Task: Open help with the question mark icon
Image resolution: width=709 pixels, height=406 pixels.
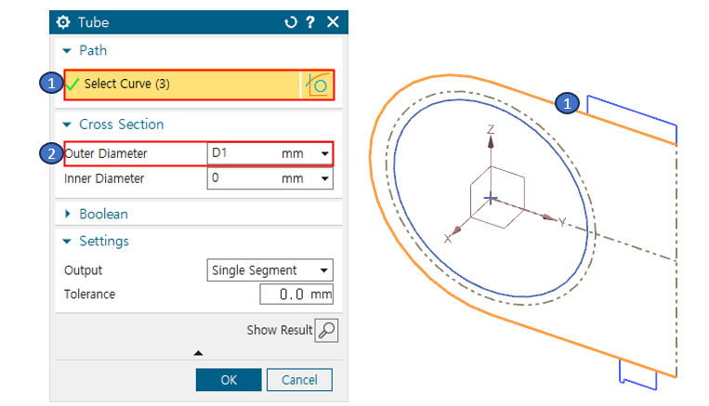Action: pyautogui.click(x=310, y=22)
